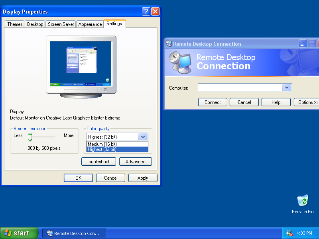Click the Color quality combo box value

click(112, 137)
